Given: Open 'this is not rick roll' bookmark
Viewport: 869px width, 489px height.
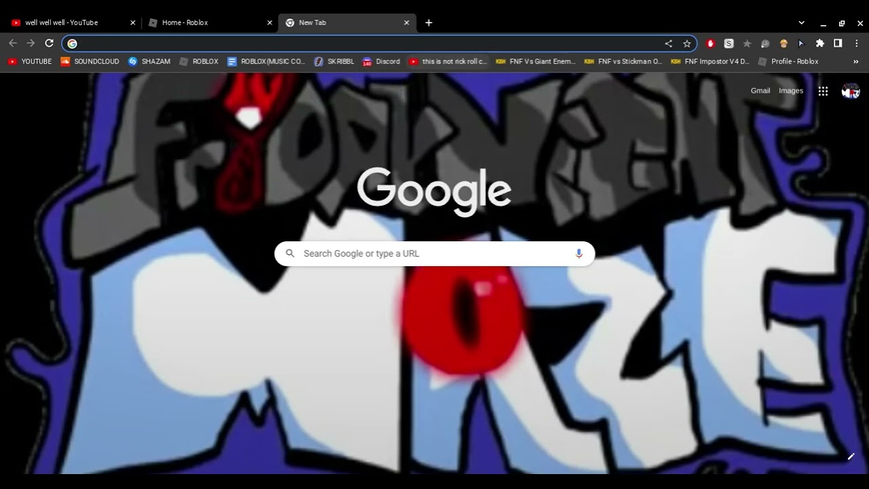Looking at the screenshot, I should (x=448, y=61).
